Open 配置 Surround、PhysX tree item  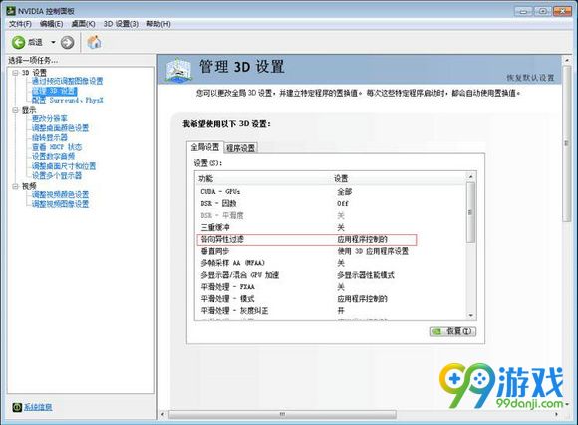pos(68,100)
